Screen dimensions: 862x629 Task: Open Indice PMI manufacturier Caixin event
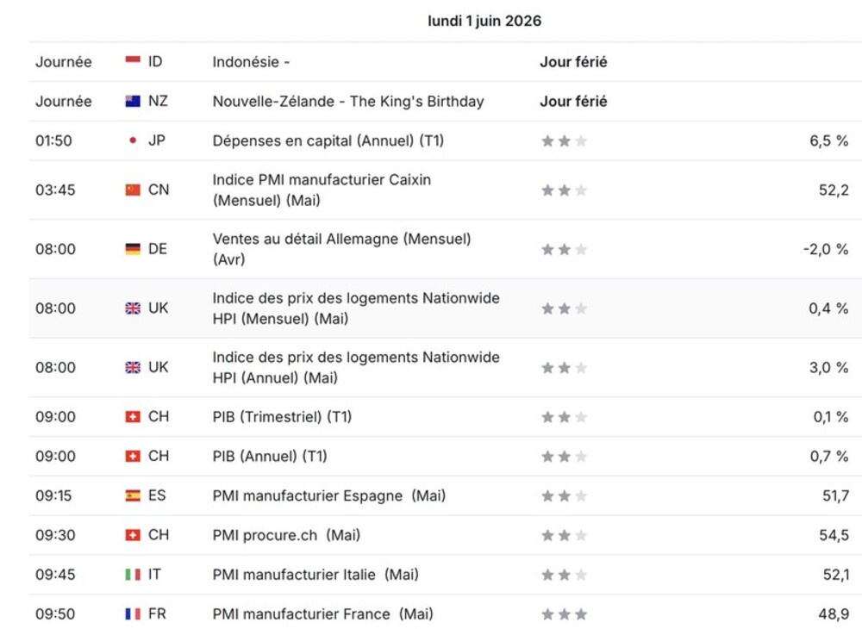click(x=322, y=190)
